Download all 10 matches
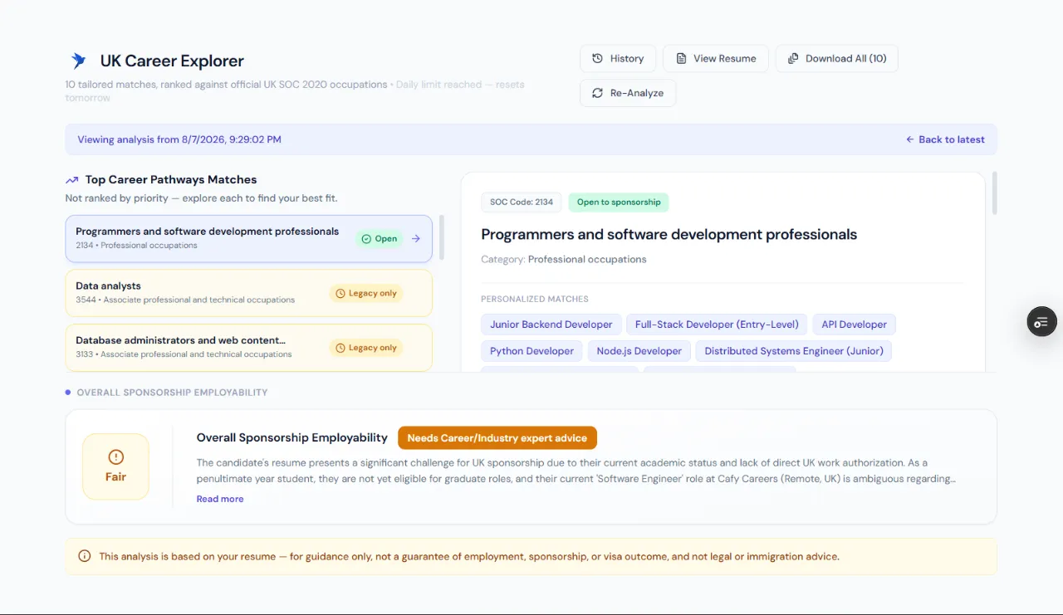This screenshot has width=1063, height=615. click(837, 59)
